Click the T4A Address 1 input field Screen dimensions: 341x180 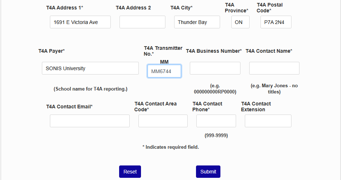coord(80,22)
